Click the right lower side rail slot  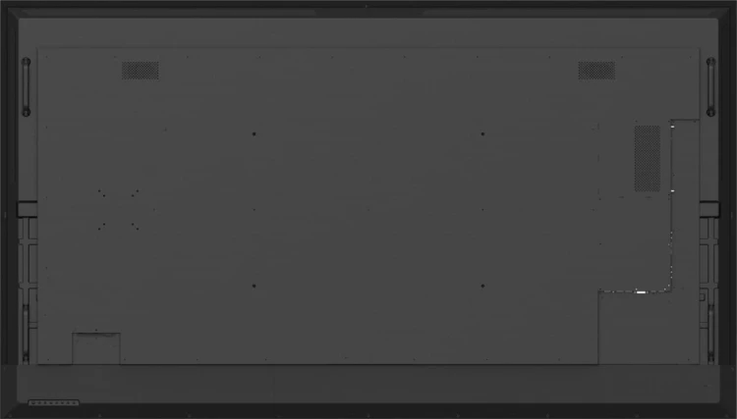point(711,333)
